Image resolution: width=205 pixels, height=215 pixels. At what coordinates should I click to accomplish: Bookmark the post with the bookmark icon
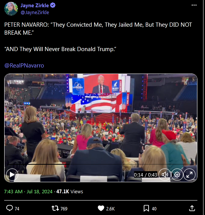click(146, 209)
